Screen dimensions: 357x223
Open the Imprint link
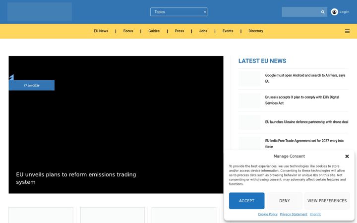(315, 215)
